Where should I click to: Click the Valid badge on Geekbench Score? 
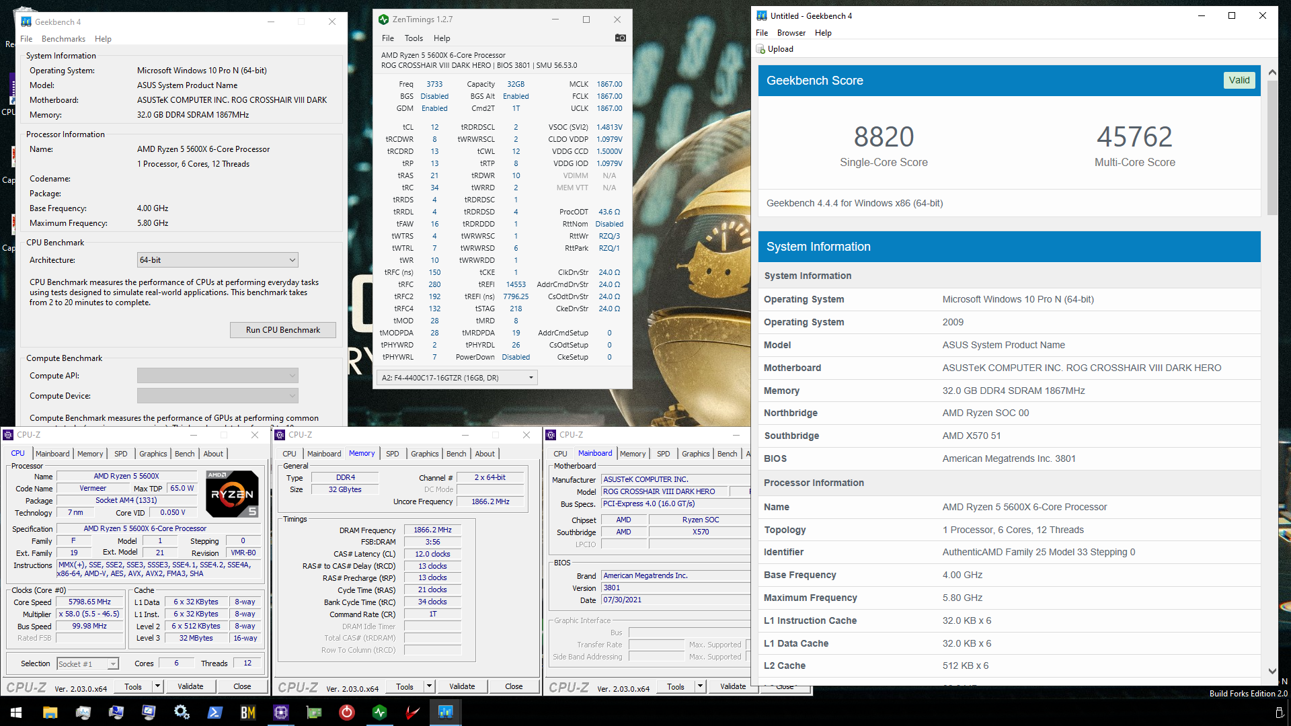coord(1239,80)
